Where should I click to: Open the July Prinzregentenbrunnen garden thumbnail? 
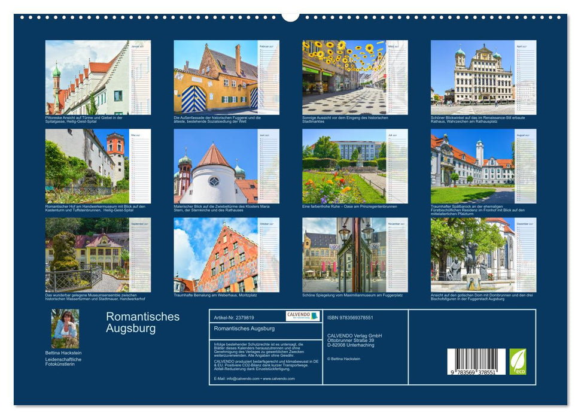[355, 166]
